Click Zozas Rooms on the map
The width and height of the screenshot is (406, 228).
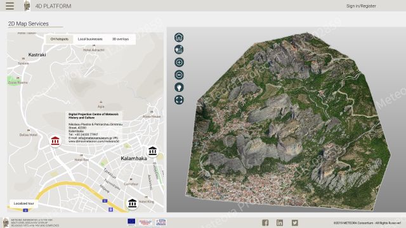18,82
